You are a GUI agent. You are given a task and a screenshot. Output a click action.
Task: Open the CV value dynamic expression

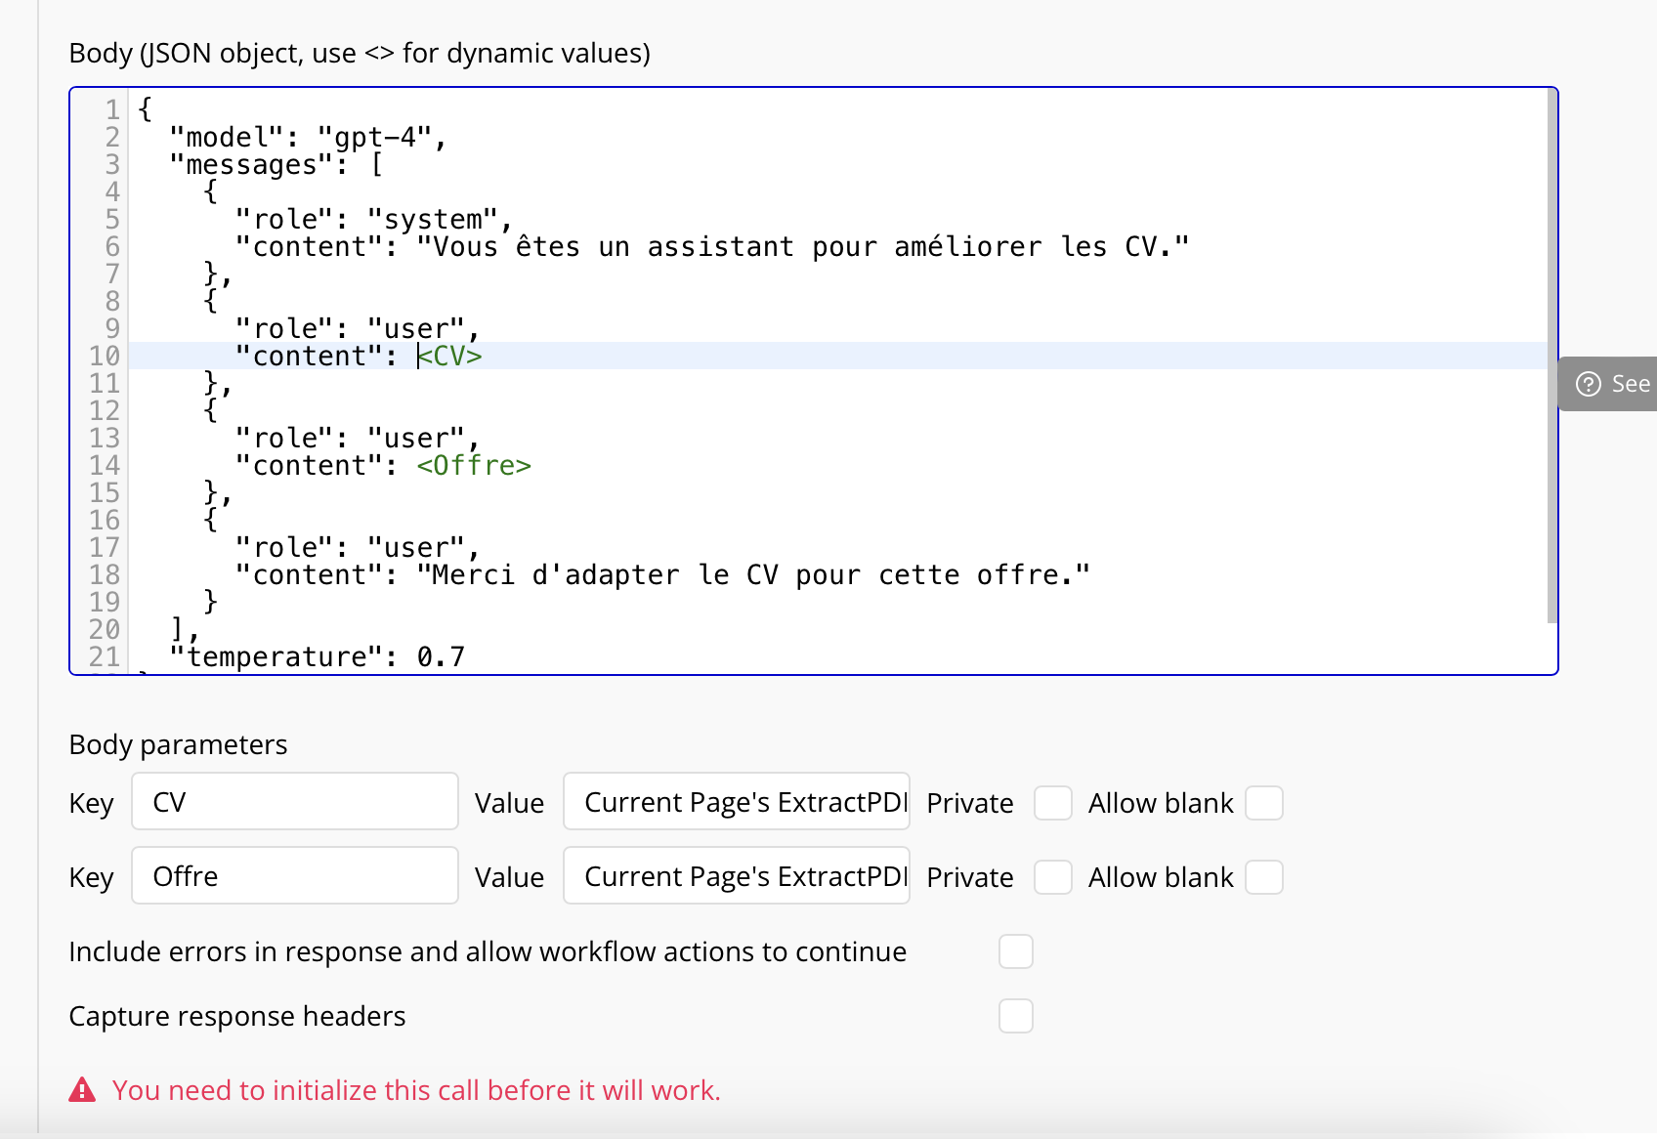(736, 802)
